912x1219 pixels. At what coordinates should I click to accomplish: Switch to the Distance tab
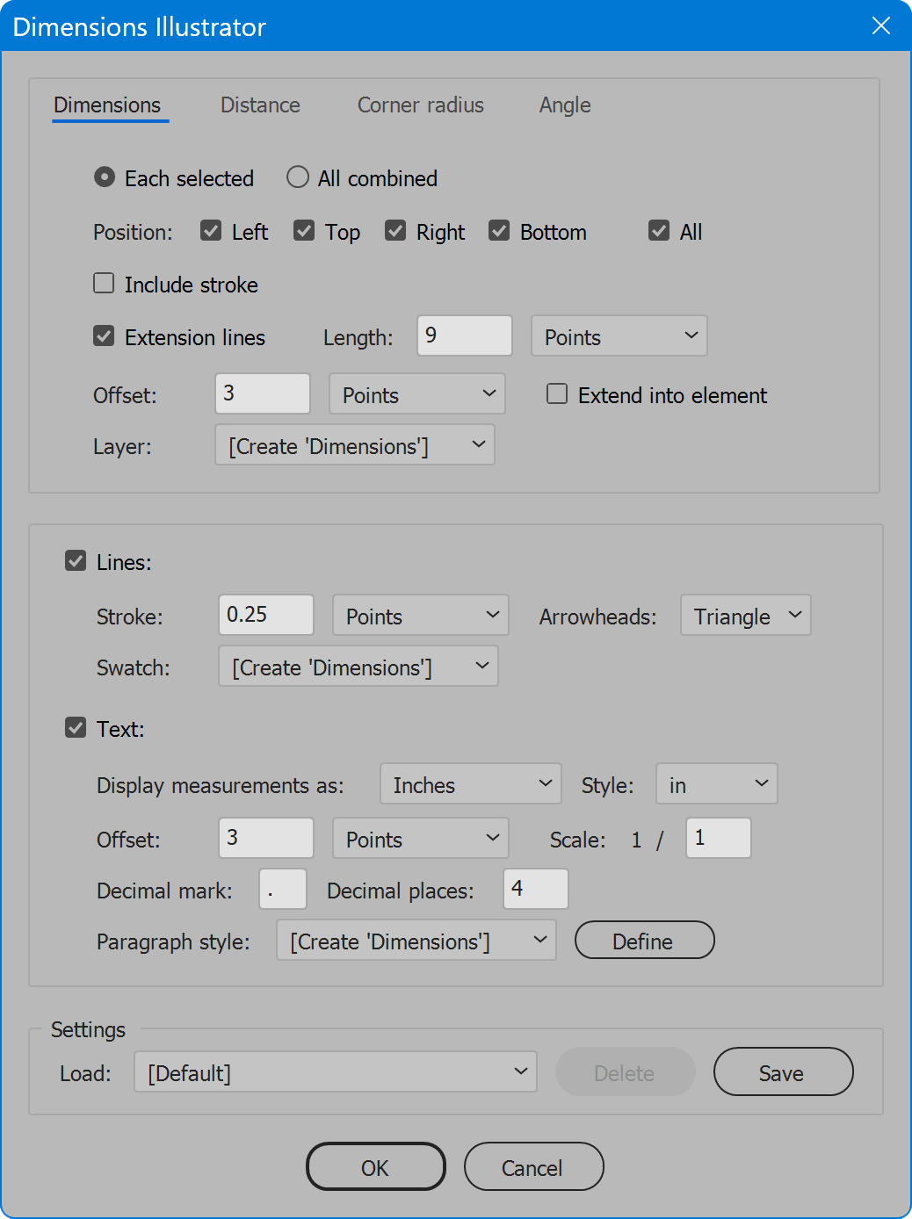(x=260, y=105)
